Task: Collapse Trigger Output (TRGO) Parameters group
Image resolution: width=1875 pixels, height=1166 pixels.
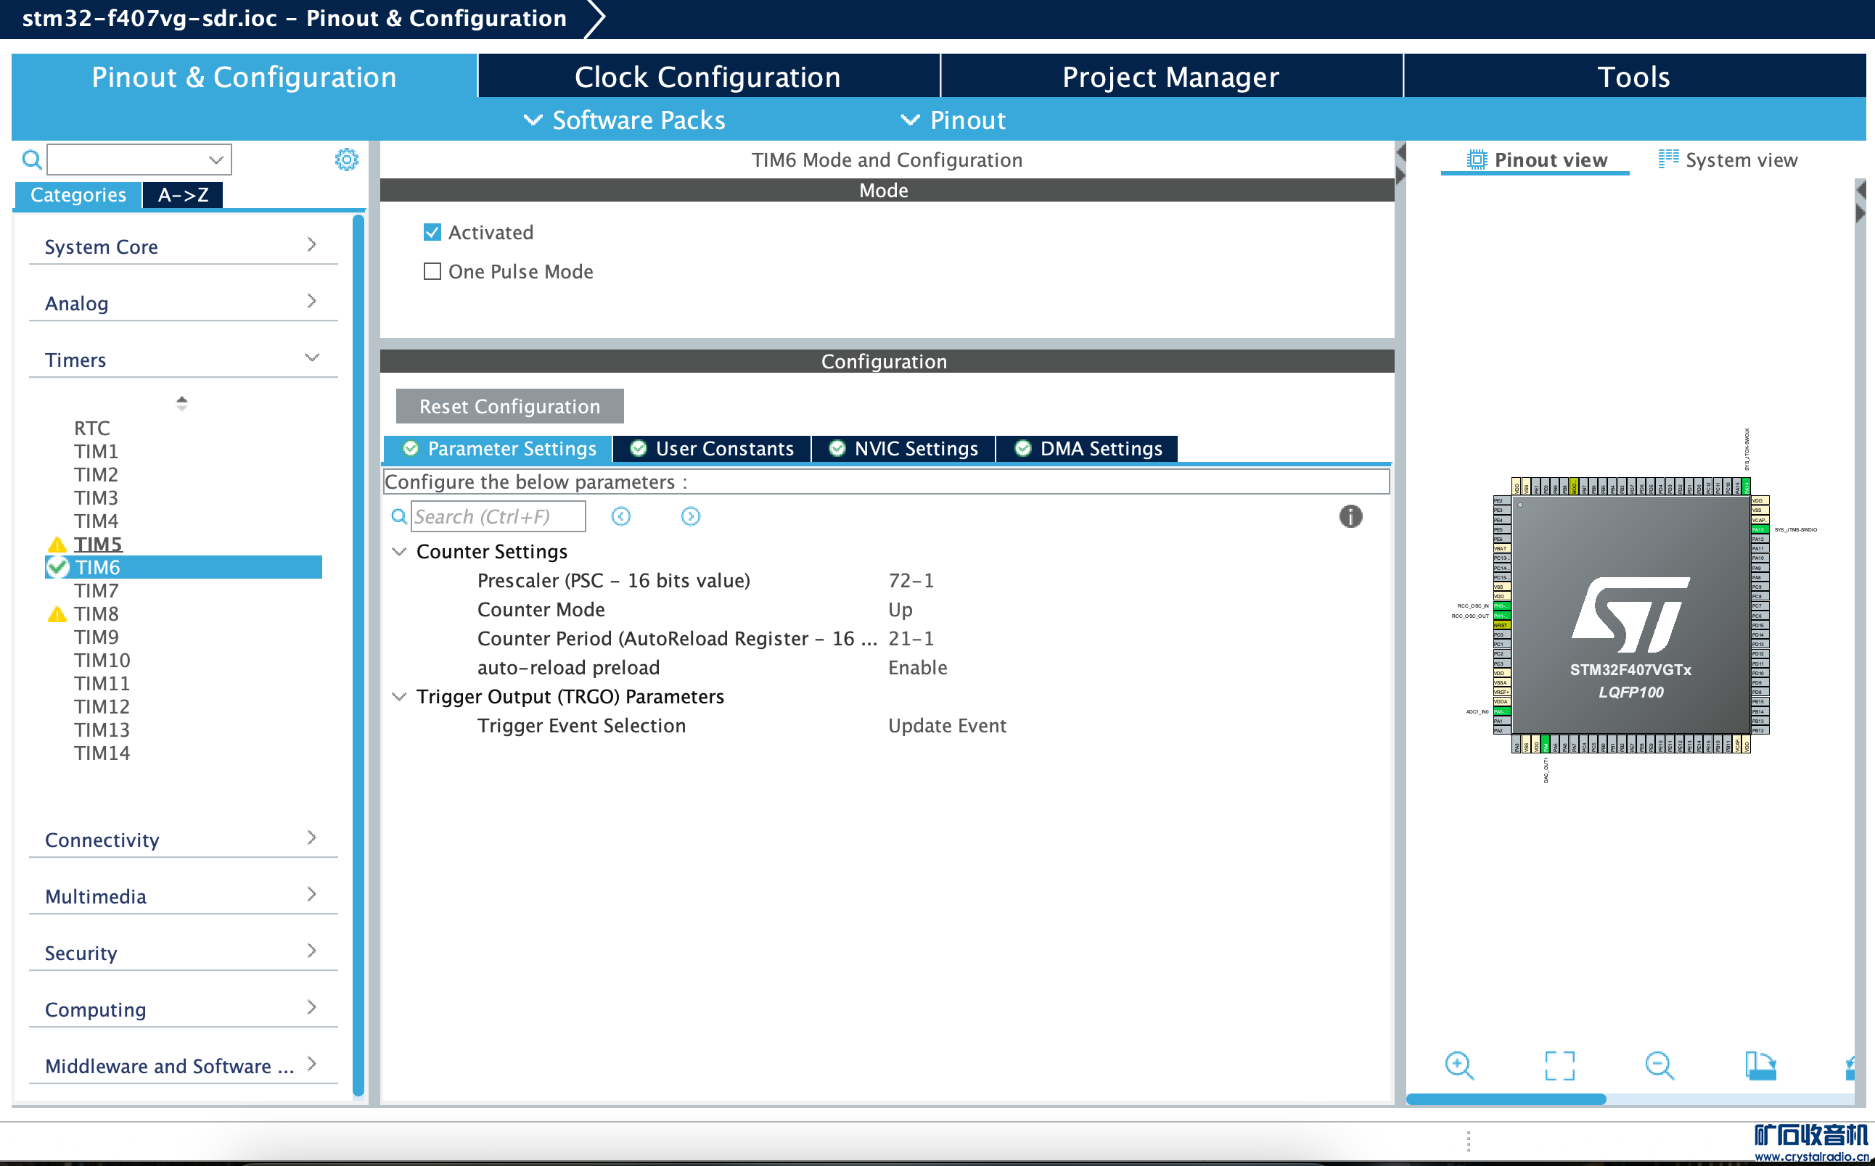Action: click(400, 696)
